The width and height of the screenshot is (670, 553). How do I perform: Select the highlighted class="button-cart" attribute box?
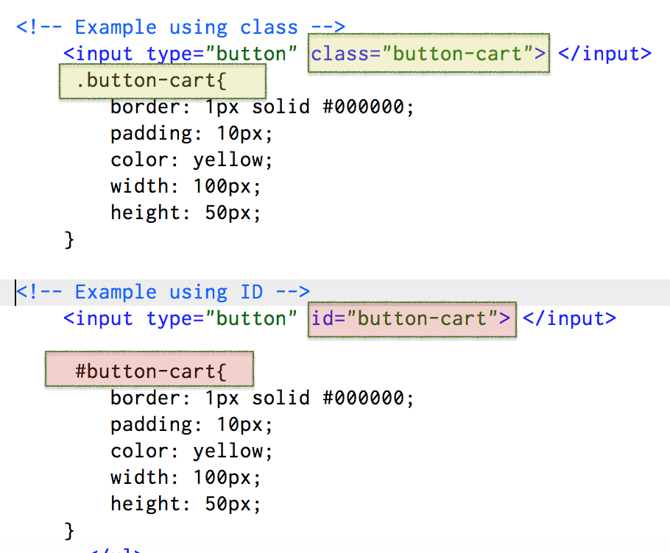pos(428,53)
